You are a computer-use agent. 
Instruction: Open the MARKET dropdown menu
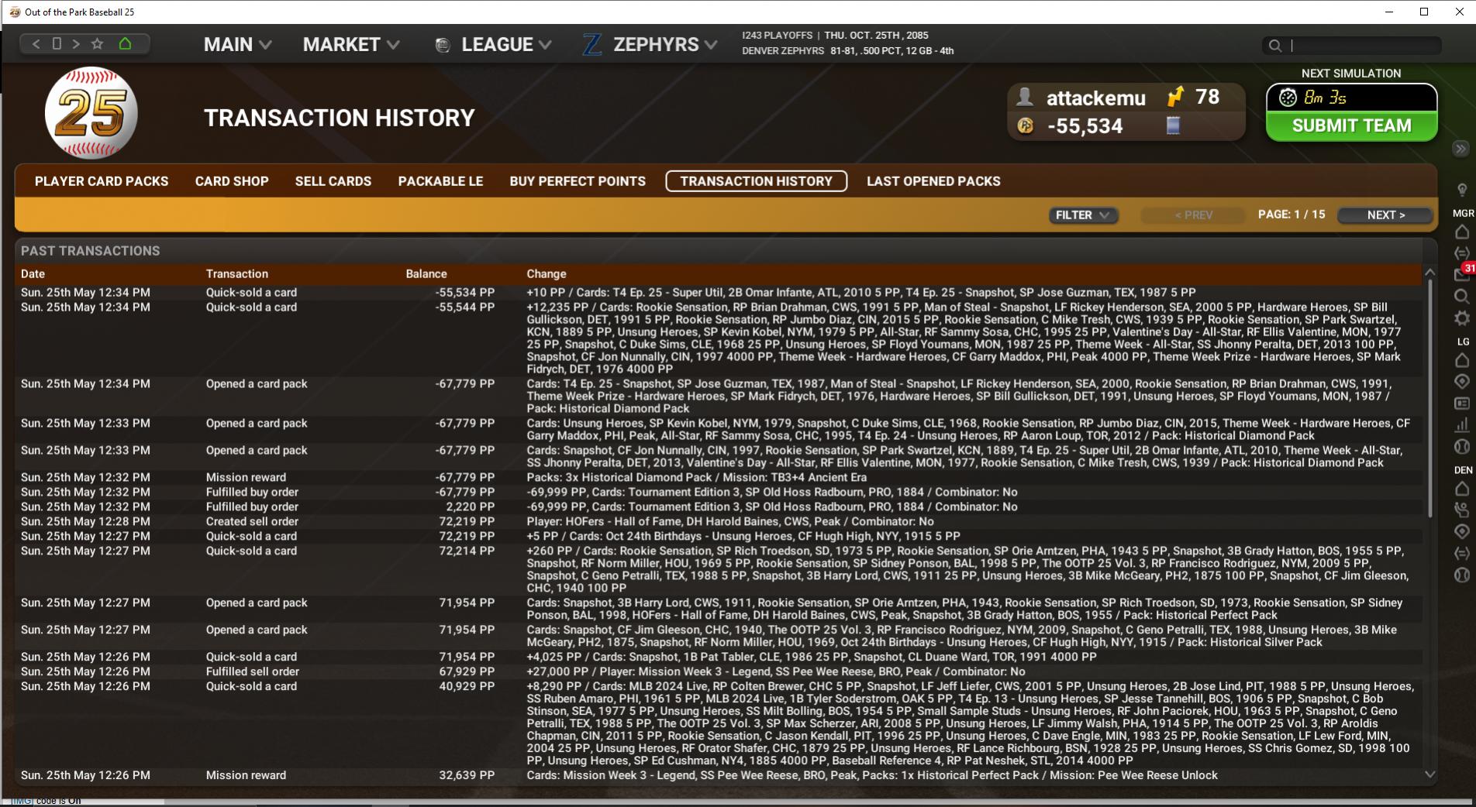[x=350, y=45]
